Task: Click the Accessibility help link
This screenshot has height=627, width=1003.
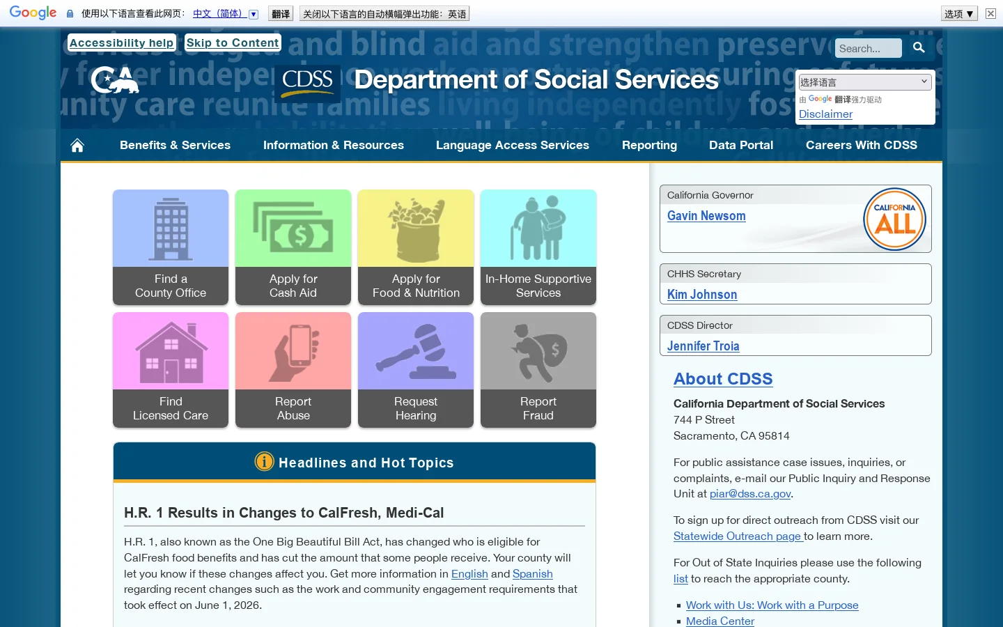Action: coord(121,42)
